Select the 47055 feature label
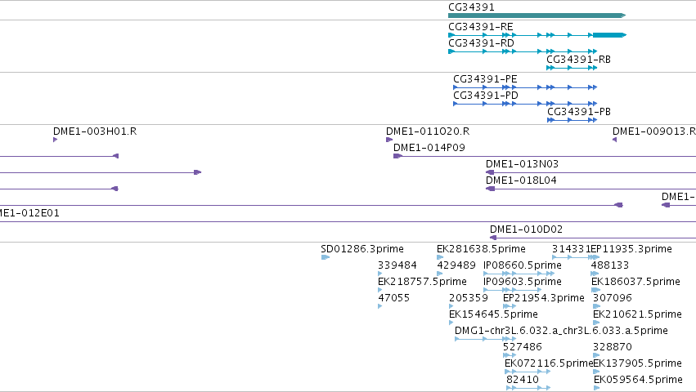The image size is (696, 392). (393, 298)
